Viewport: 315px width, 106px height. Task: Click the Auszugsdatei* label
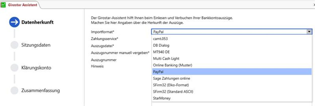tap(103, 46)
